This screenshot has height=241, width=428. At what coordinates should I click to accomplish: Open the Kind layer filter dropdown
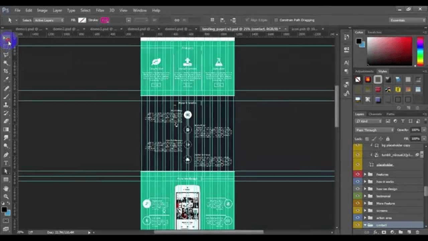tap(368, 121)
